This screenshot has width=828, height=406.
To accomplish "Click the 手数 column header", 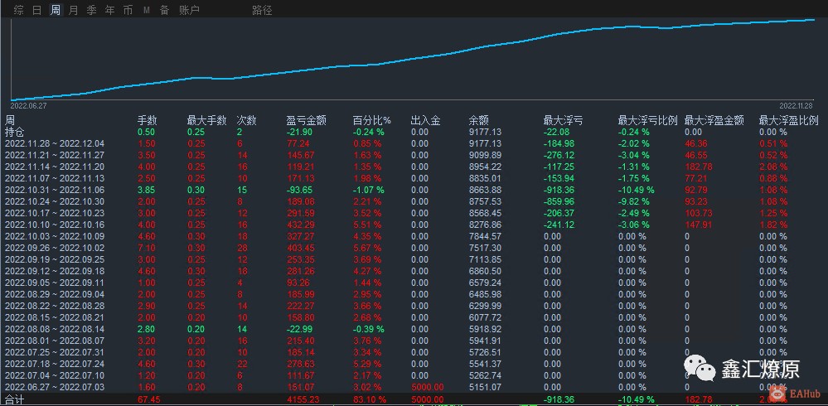I will (x=148, y=120).
